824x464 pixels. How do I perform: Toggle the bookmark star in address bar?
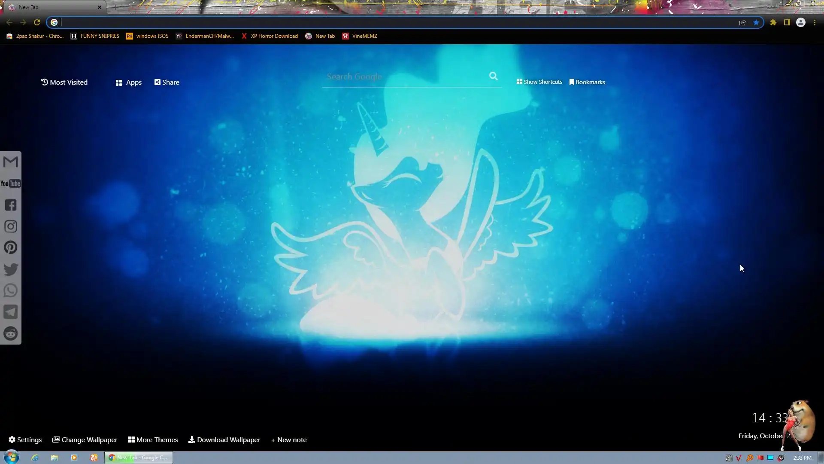[756, 22]
